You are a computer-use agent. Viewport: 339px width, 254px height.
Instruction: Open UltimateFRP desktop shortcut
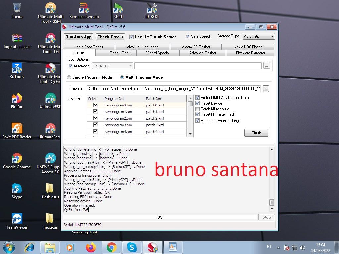[50, 101]
